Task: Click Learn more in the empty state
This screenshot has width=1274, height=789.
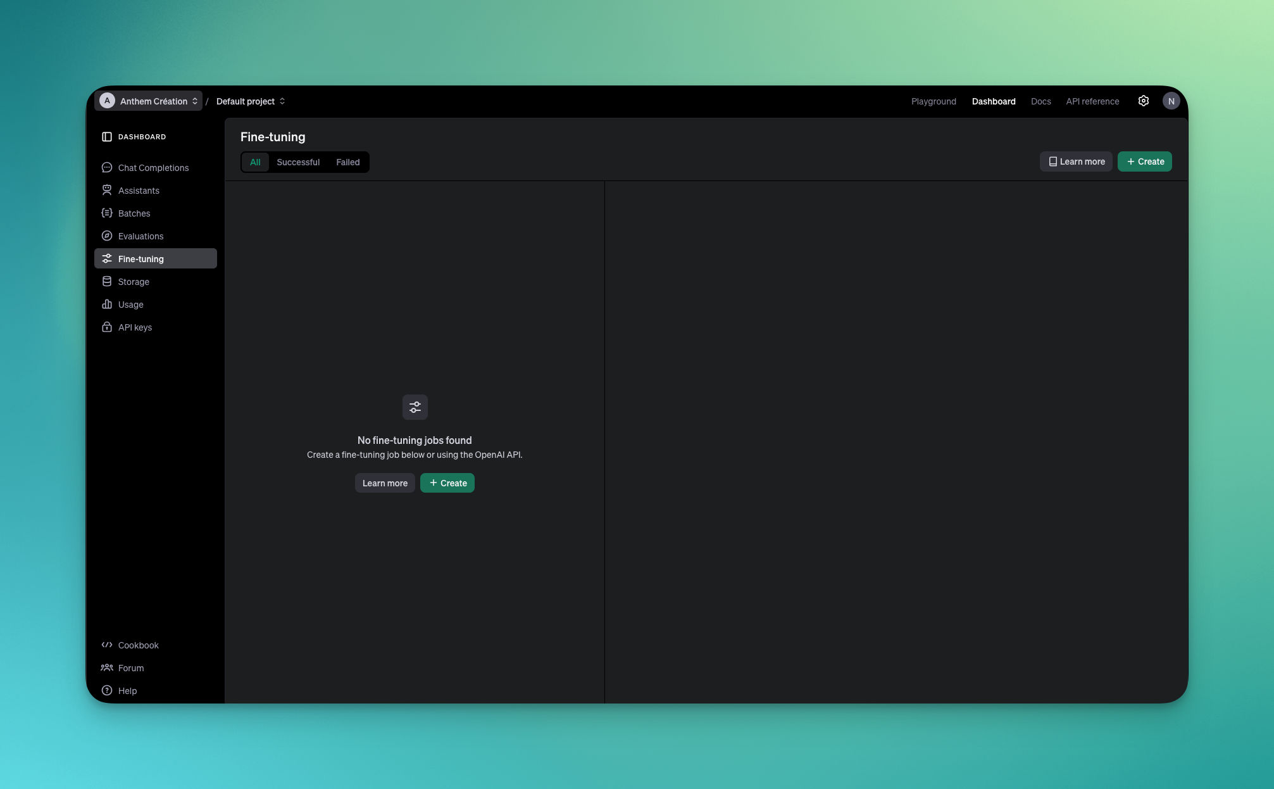Action: pyautogui.click(x=385, y=483)
